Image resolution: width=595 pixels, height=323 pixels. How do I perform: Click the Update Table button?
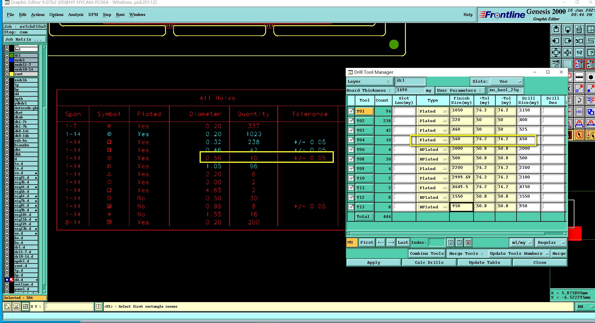pos(484,262)
